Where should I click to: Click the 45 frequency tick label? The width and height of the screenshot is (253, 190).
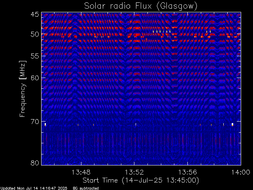click(35, 14)
